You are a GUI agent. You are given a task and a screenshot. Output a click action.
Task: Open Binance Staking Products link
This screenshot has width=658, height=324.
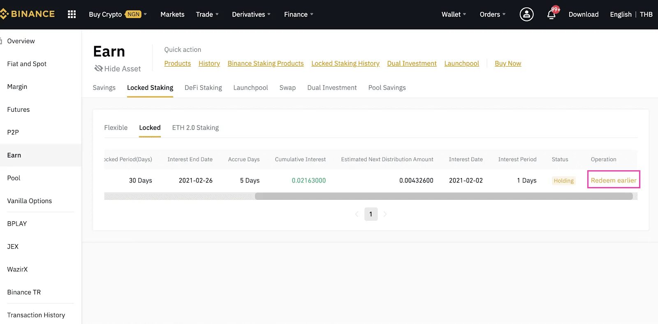(x=266, y=63)
